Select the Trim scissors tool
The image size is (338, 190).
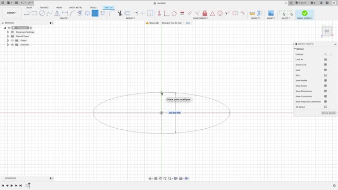[120, 13]
